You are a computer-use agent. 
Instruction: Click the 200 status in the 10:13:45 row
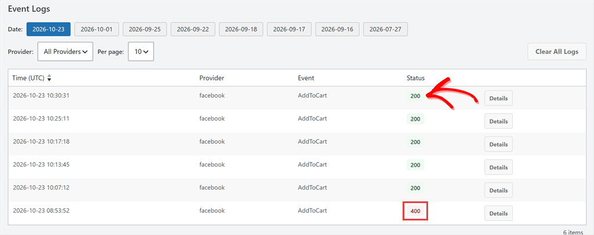click(415, 165)
